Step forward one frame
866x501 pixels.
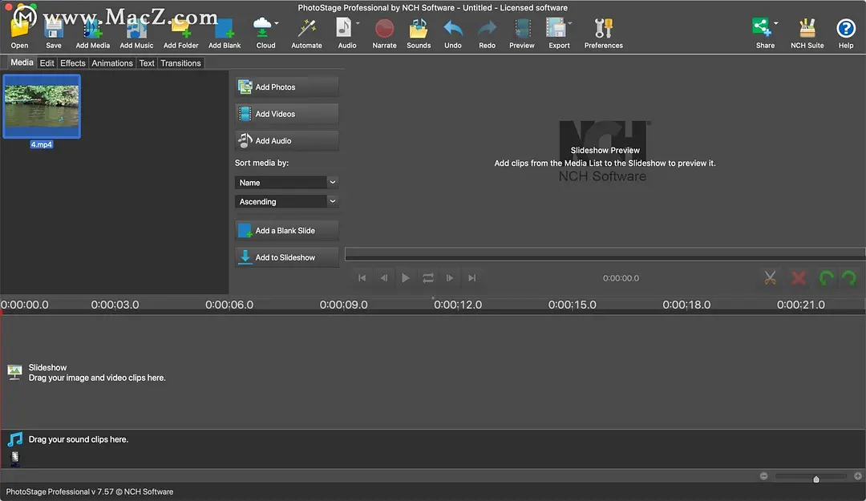(x=450, y=278)
